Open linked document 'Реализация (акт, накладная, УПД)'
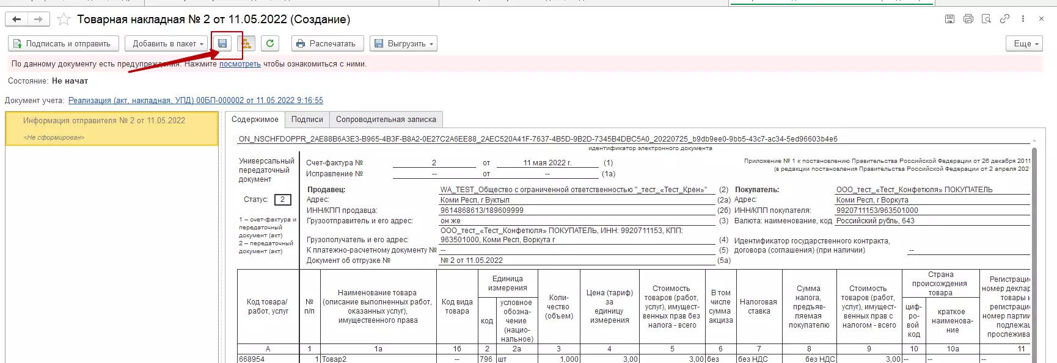This screenshot has width=1057, height=363. 196,101
